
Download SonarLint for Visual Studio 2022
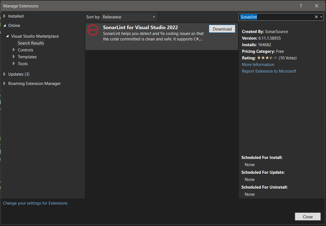(222, 29)
